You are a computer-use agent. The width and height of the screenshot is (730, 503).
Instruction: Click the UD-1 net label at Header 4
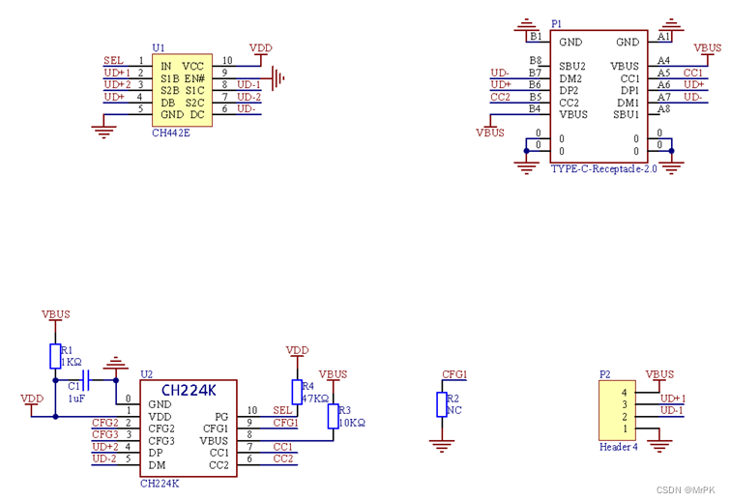672,410
